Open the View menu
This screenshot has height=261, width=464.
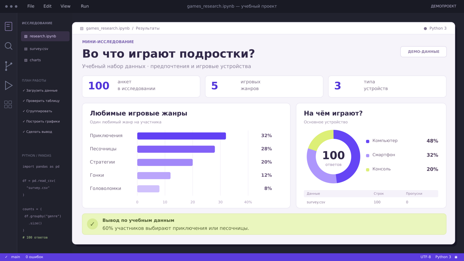[65, 6]
